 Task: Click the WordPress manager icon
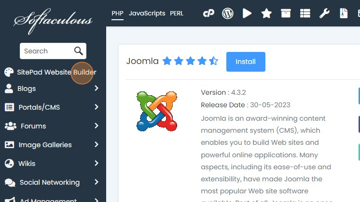click(x=227, y=13)
